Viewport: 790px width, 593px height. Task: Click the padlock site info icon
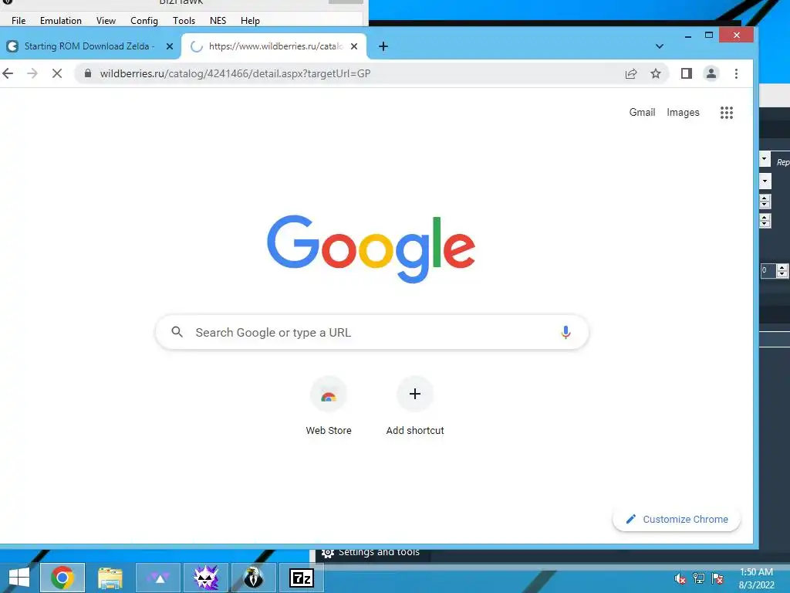tap(88, 73)
